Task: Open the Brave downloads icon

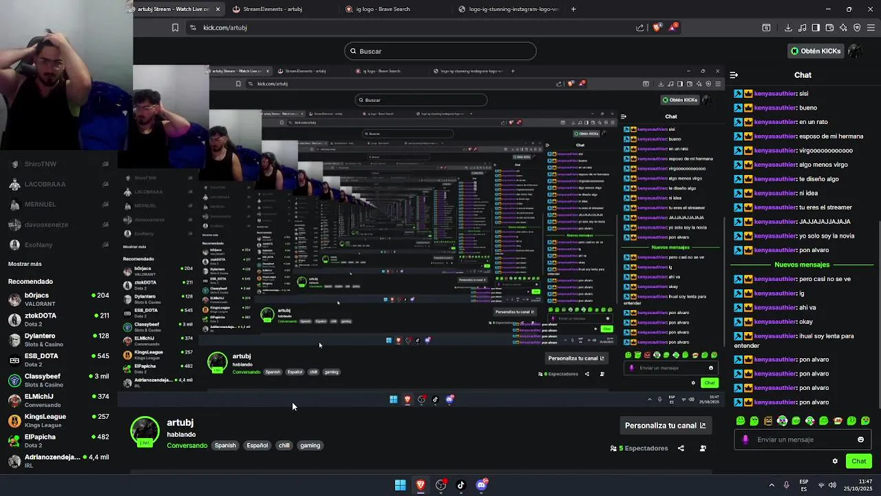Action: [788, 28]
